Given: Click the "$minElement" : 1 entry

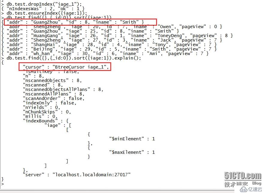Looking at the screenshot, I should [132, 139].
